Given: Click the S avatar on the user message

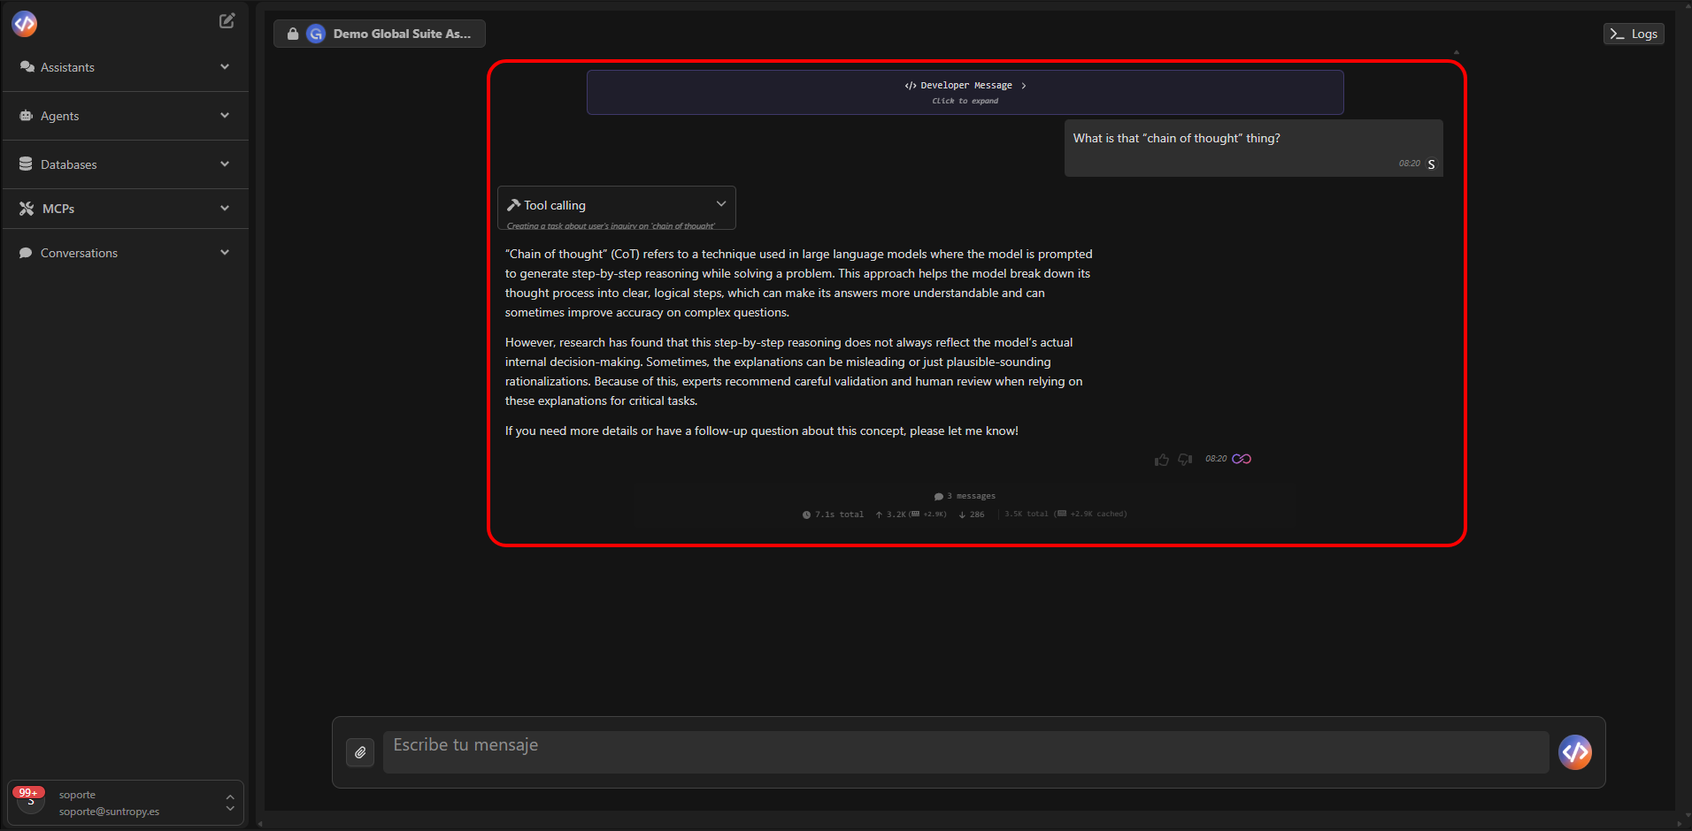Looking at the screenshot, I should point(1431,164).
